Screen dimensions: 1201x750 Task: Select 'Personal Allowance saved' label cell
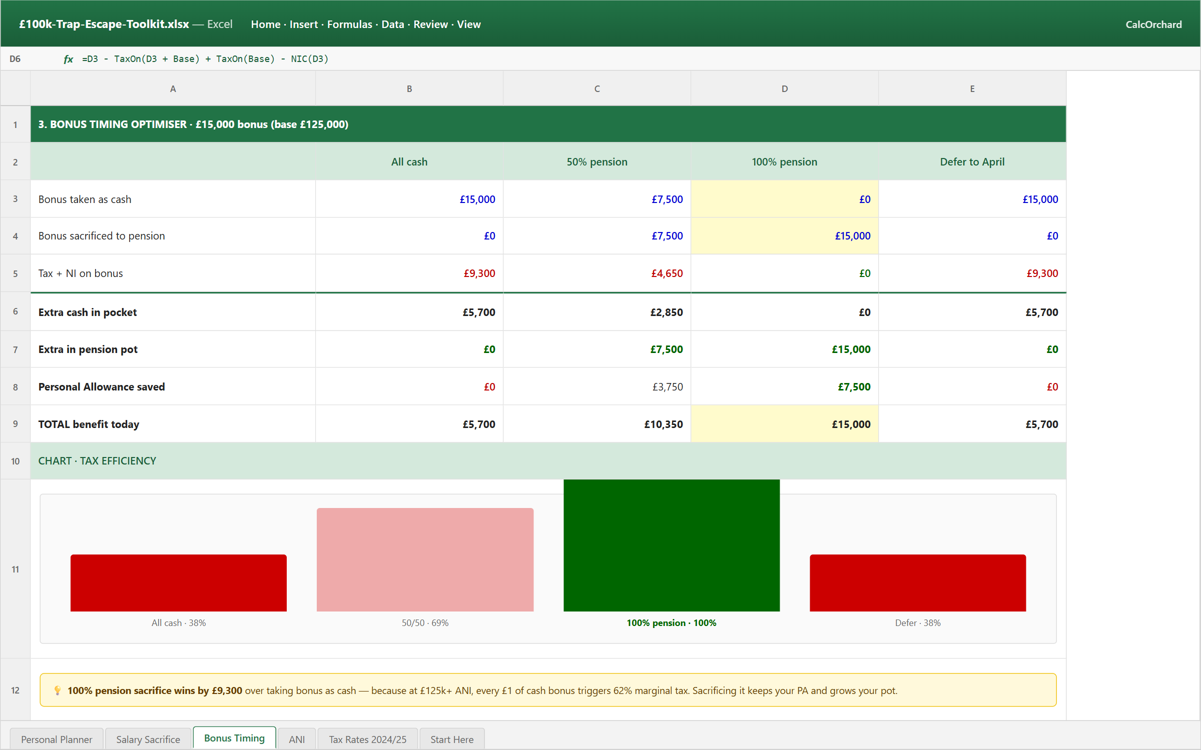tap(173, 386)
